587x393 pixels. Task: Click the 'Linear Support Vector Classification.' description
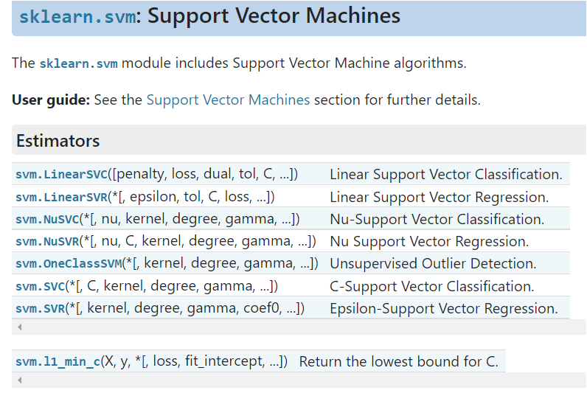coord(445,175)
